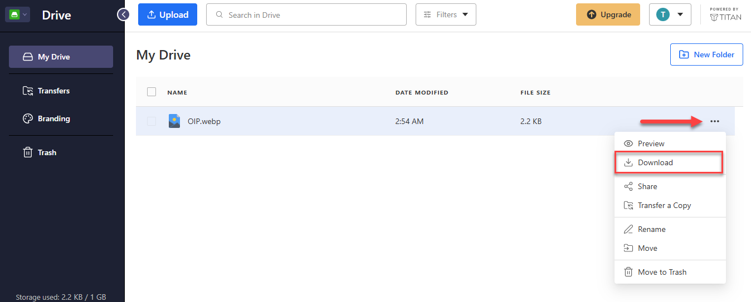
Task: Choose Rename from the context menu
Action: coord(670,229)
